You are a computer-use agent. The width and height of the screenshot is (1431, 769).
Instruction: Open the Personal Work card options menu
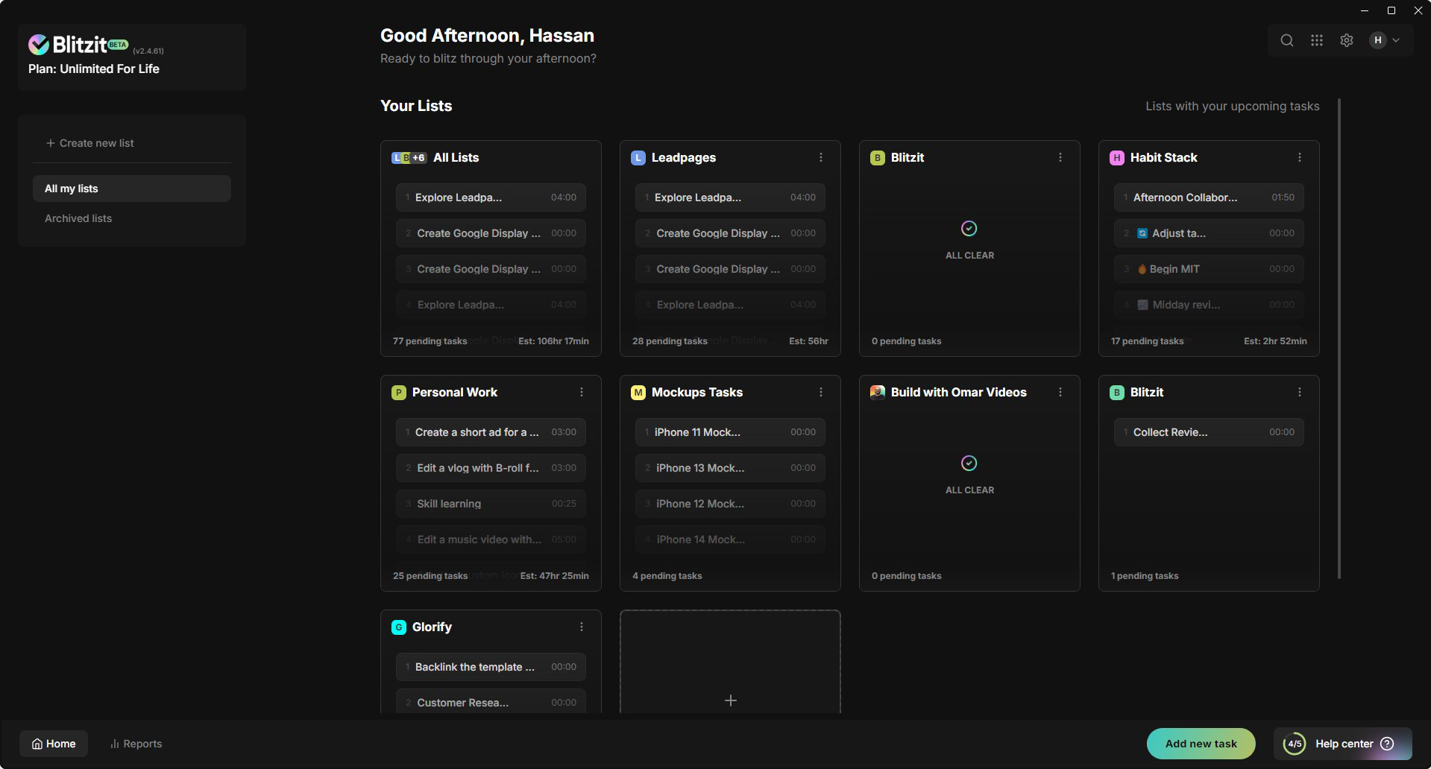(581, 392)
